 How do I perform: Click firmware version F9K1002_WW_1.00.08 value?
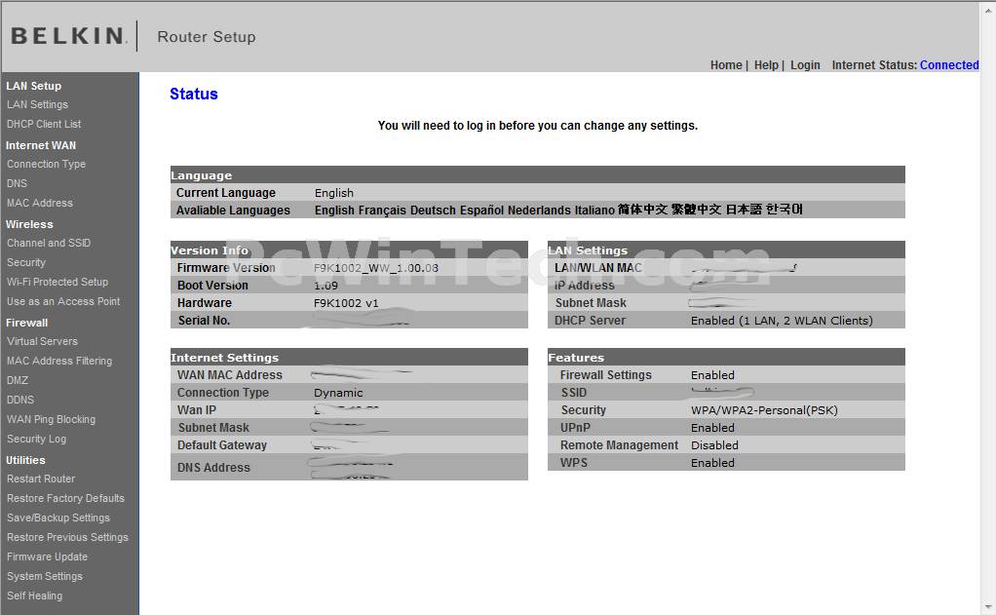coord(376,268)
